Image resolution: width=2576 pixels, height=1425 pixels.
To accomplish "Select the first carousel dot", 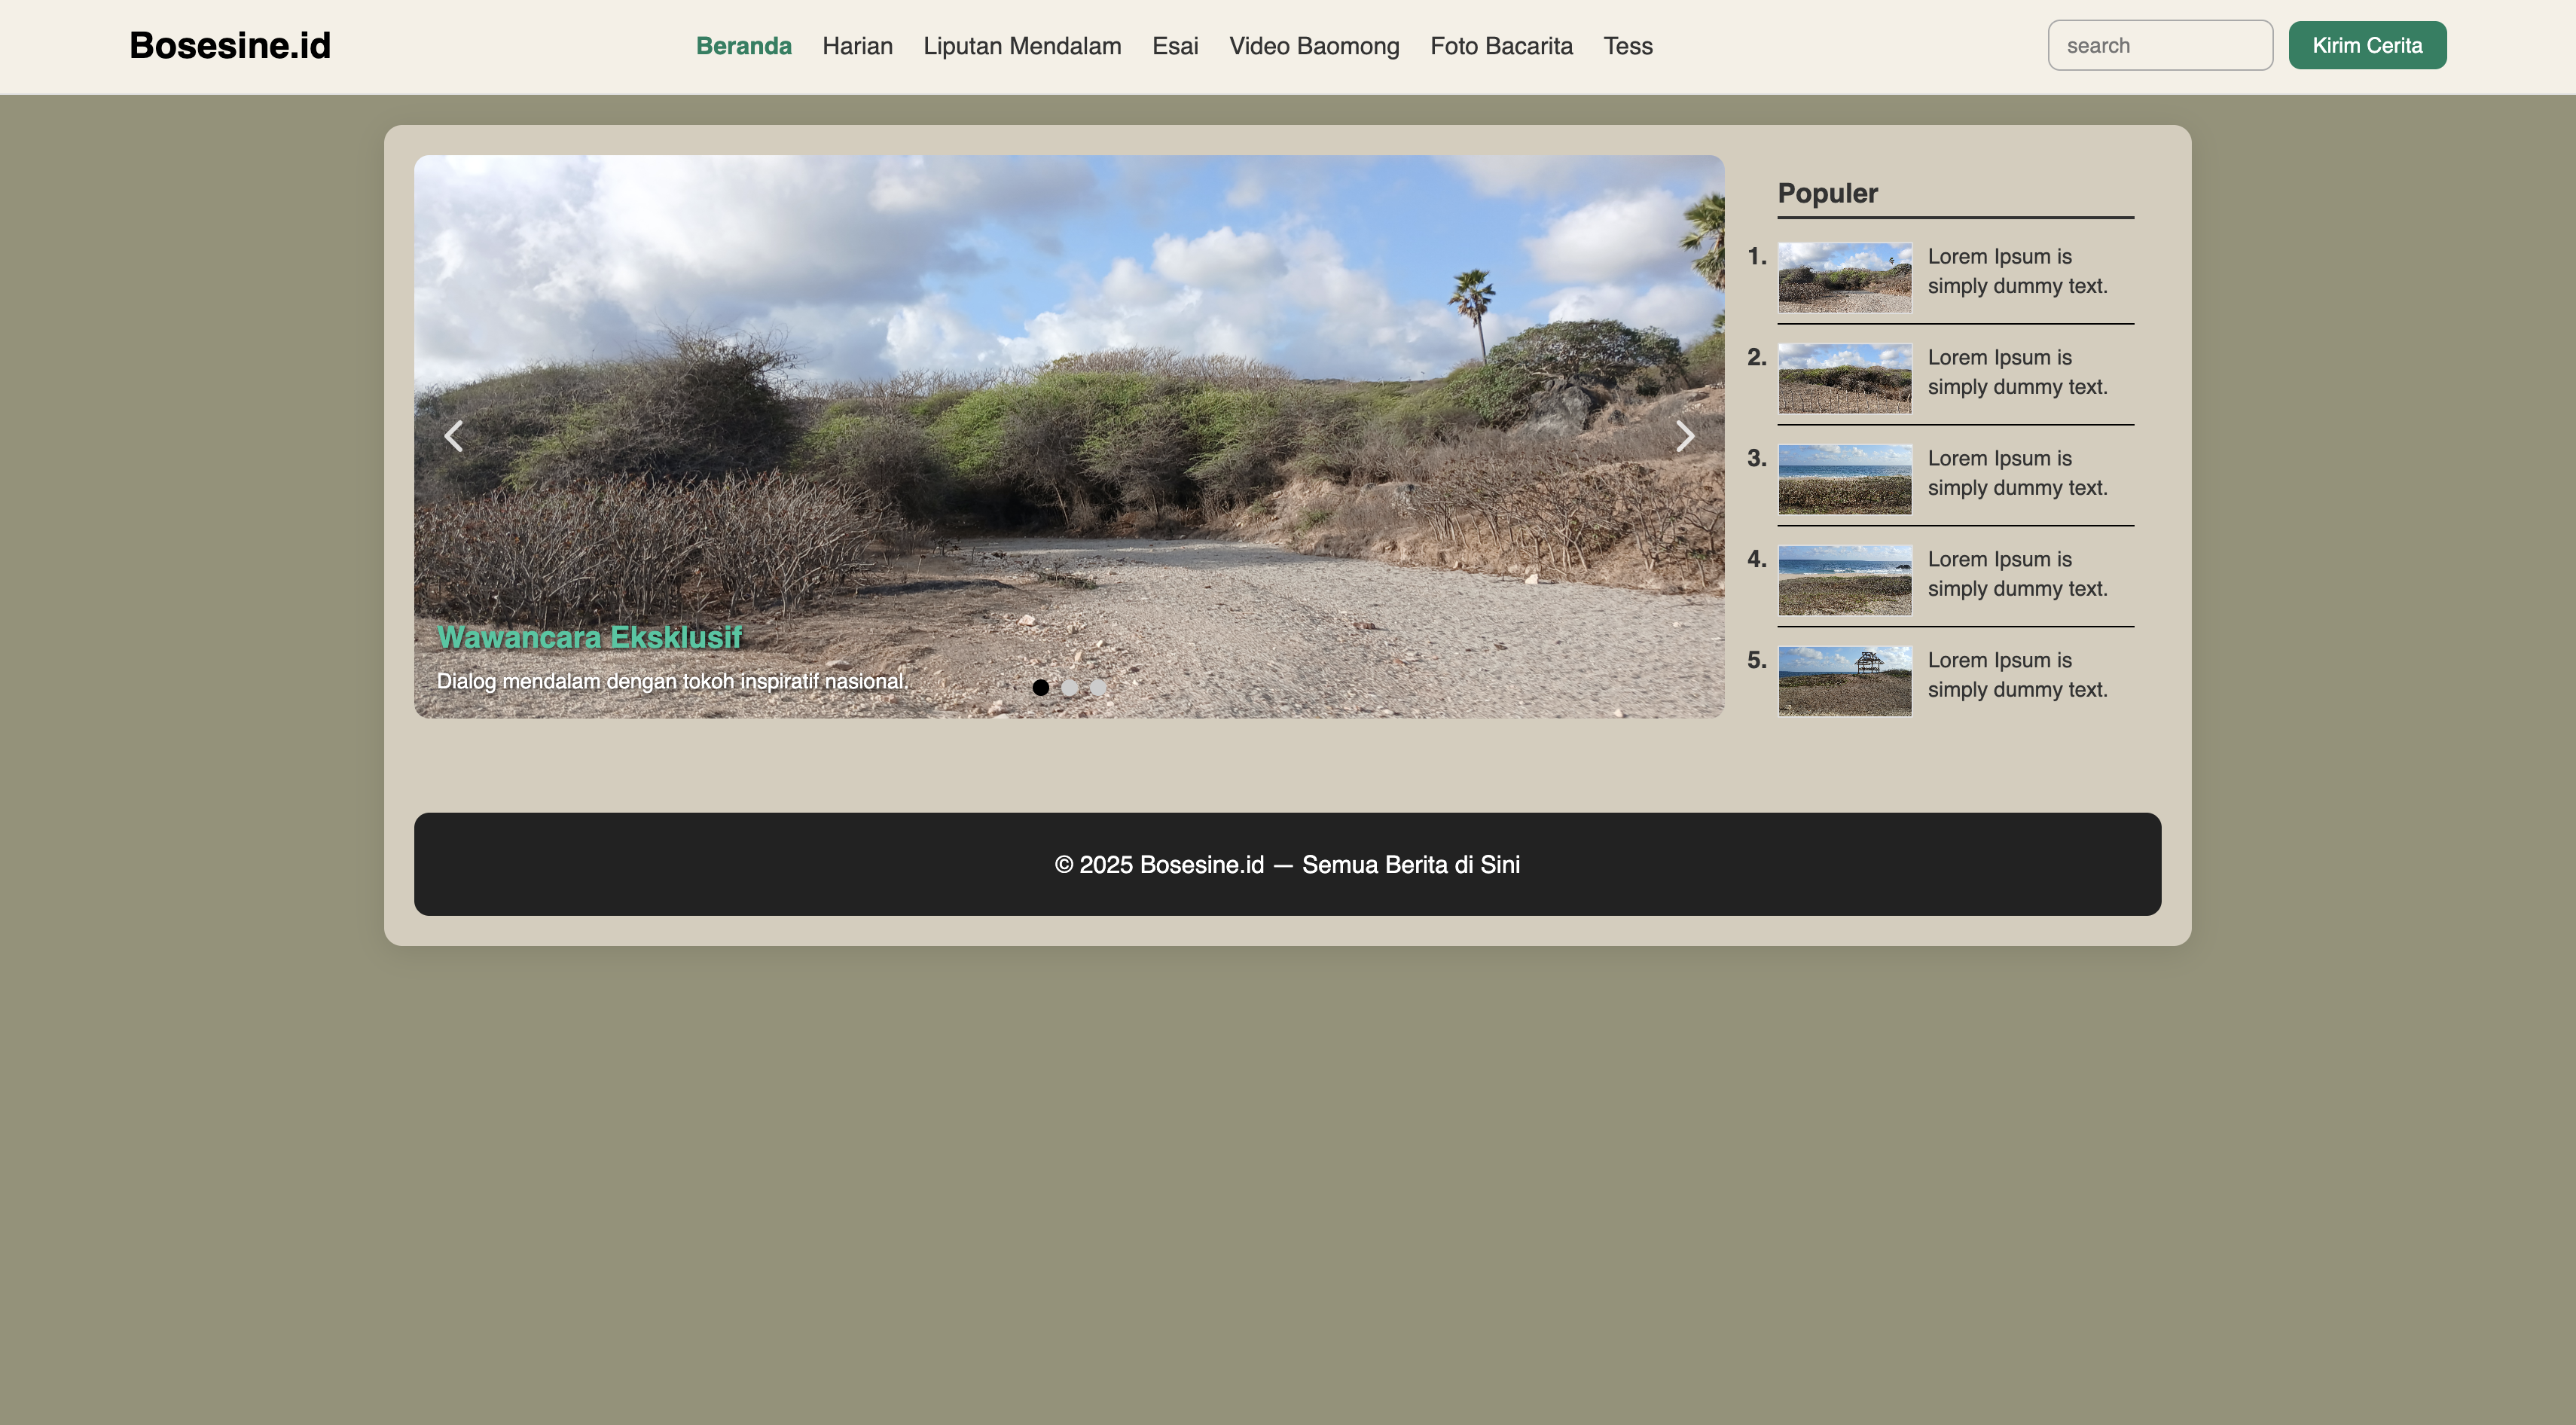I will point(1041,687).
